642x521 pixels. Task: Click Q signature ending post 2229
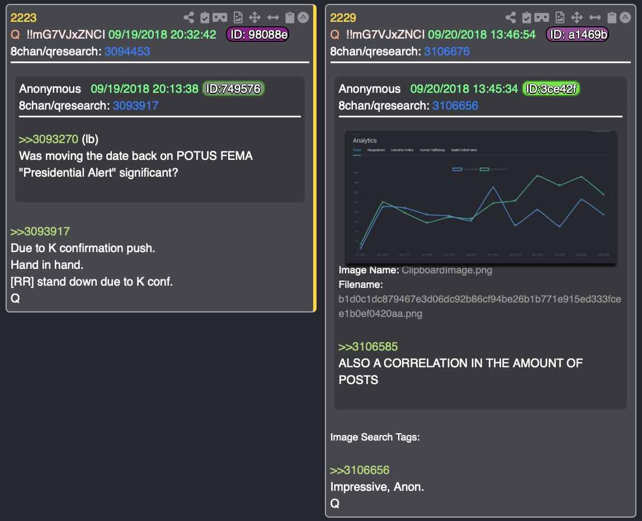(334, 504)
